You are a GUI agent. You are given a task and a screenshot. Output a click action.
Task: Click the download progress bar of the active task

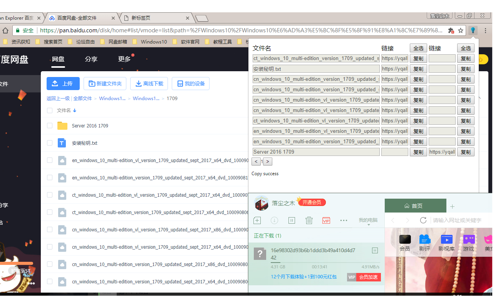(x=325, y=262)
